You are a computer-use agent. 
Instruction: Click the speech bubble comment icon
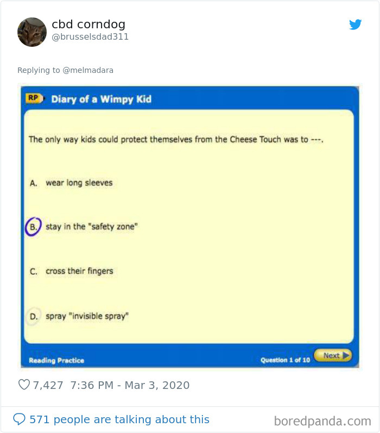20,419
